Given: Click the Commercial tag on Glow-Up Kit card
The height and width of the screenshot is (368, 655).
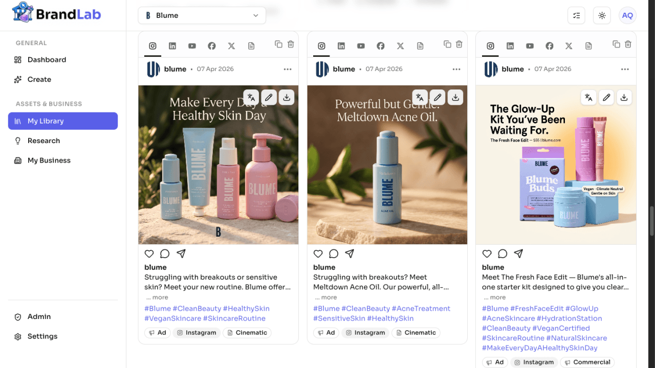Looking at the screenshot, I should [x=587, y=362].
